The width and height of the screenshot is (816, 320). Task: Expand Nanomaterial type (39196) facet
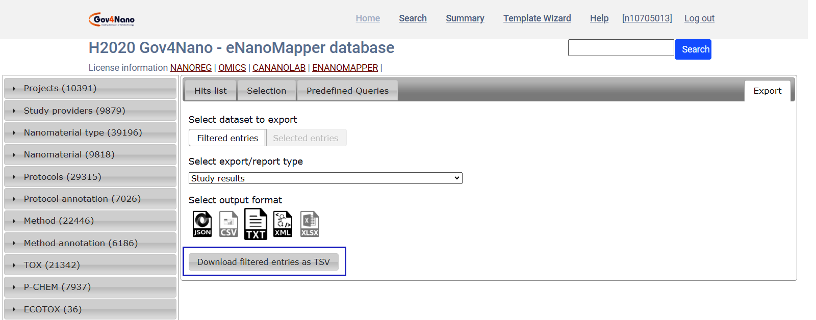[x=90, y=132]
